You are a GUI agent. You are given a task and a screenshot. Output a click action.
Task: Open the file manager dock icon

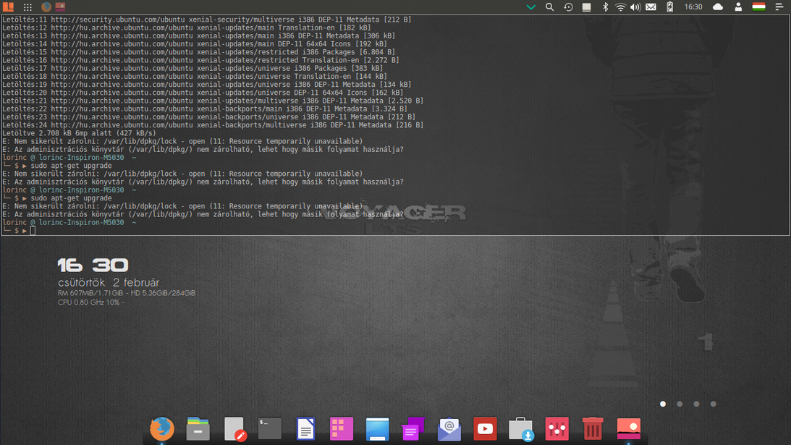coord(198,429)
